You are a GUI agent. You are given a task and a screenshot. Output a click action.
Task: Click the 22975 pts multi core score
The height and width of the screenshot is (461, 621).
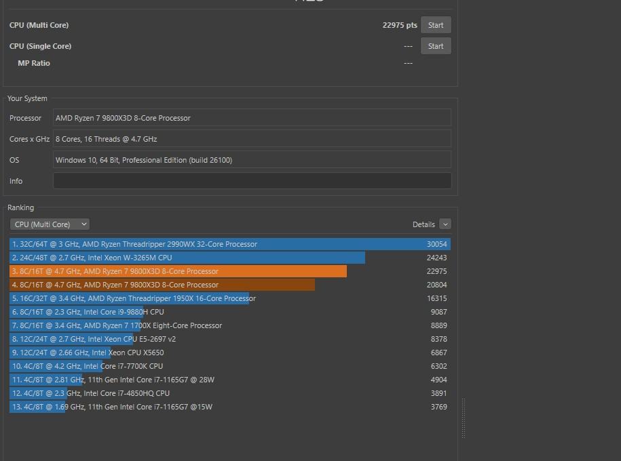400,25
